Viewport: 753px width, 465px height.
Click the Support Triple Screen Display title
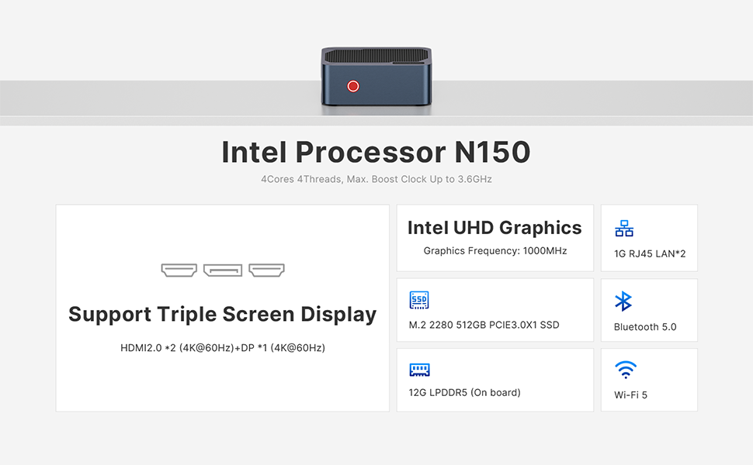[x=222, y=315]
